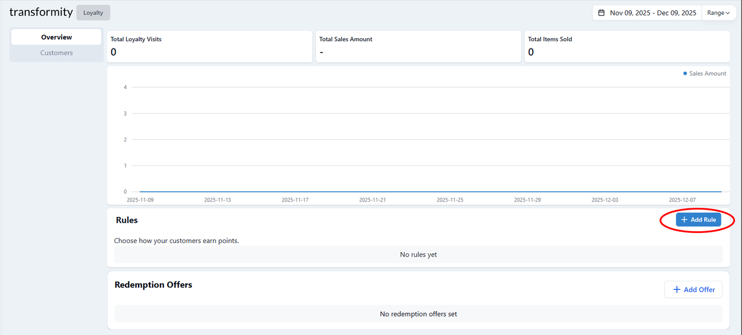Select the Total Loyalty Visits card

tap(209, 47)
